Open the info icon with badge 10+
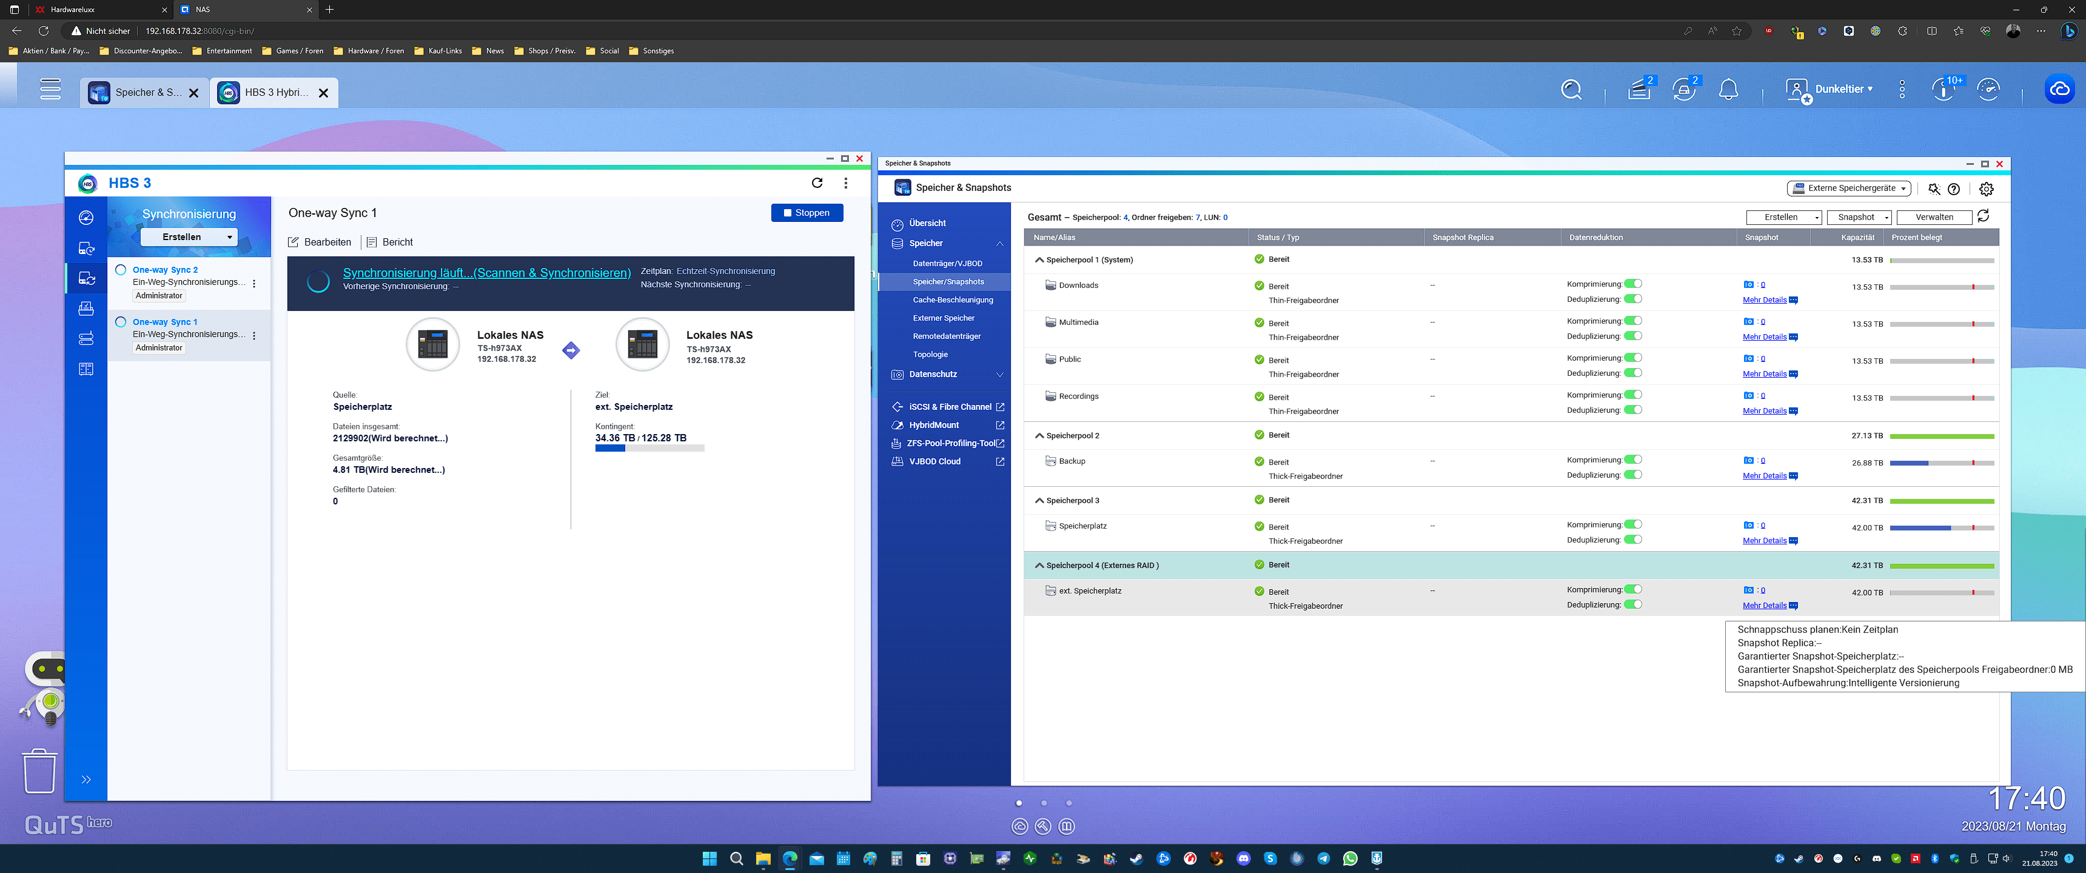The image size is (2086, 873). (1943, 89)
